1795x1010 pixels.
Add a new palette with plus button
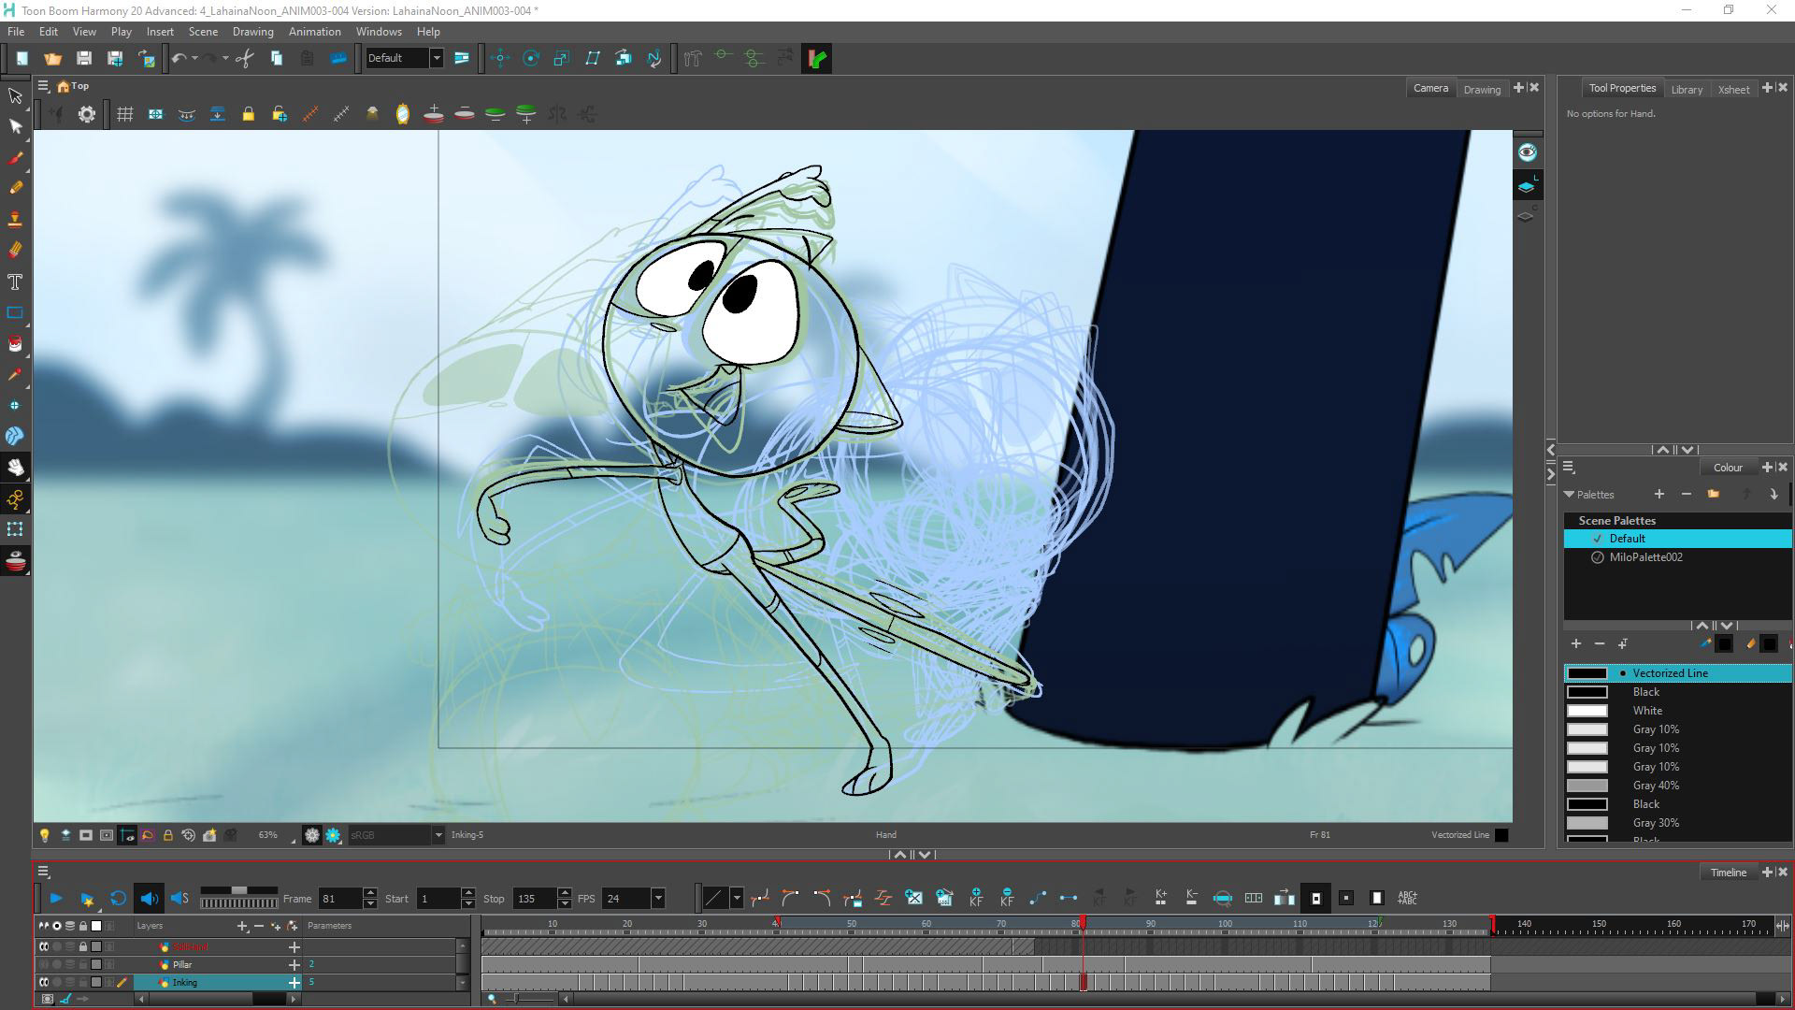pyautogui.click(x=1659, y=494)
